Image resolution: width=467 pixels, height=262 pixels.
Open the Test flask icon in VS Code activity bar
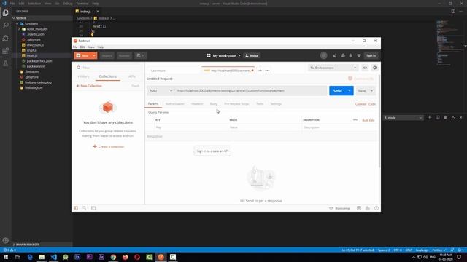tap(5, 63)
